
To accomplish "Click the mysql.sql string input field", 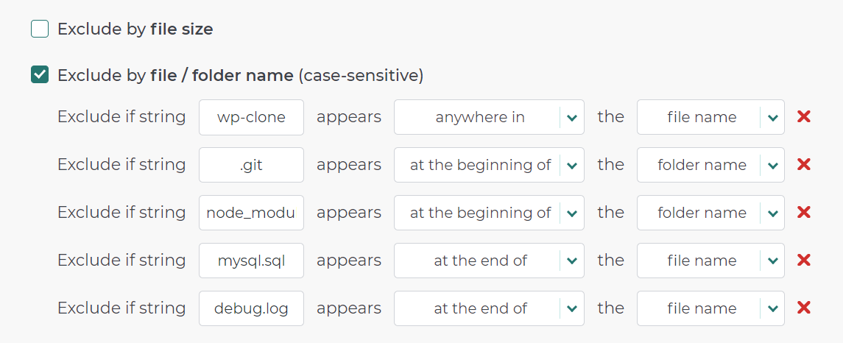I will click(251, 261).
